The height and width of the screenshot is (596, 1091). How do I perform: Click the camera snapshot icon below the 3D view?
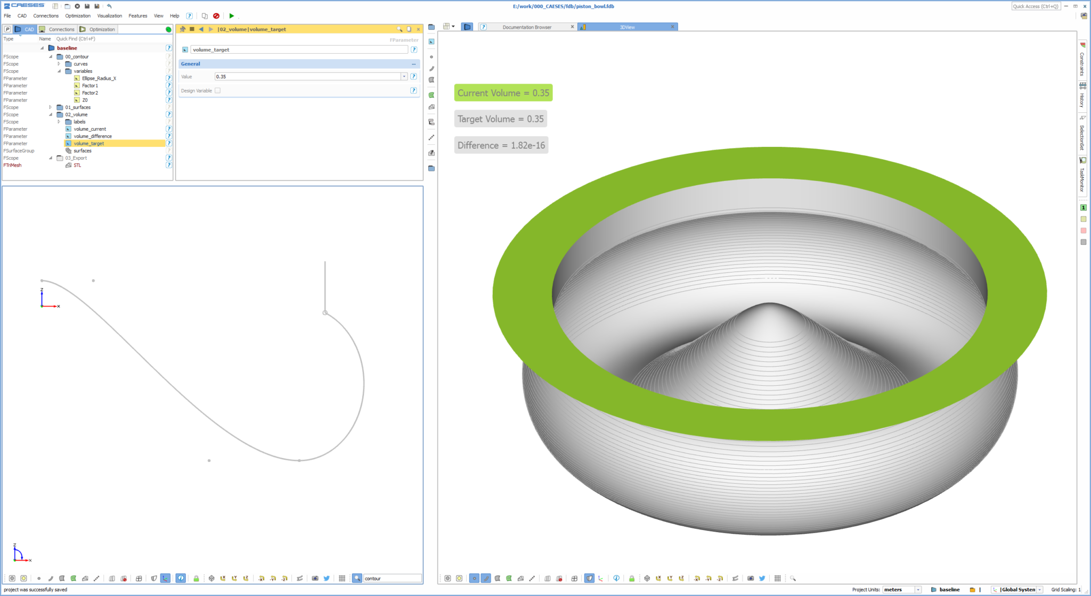[751, 578]
